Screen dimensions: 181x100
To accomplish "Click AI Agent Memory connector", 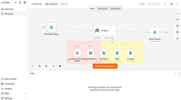I will [x=107, y=36].
